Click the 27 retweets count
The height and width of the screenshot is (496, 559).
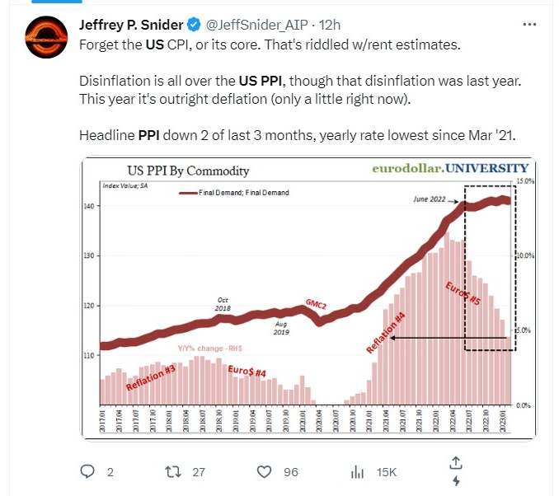(x=199, y=472)
